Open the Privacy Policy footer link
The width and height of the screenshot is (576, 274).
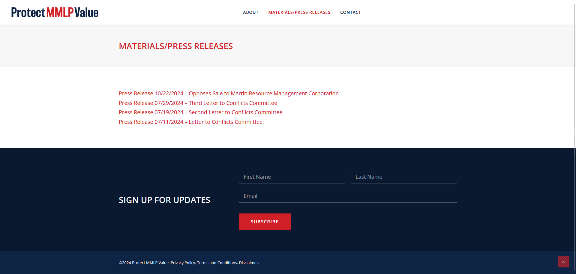pos(183,263)
